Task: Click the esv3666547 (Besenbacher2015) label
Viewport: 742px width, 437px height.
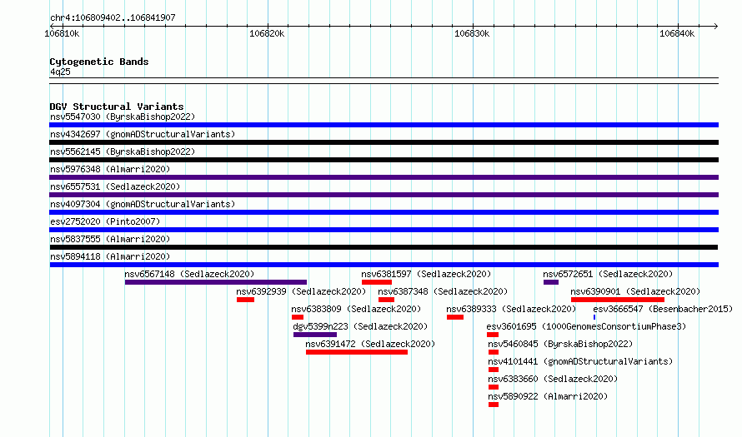Action: pyautogui.click(x=663, y=309)
